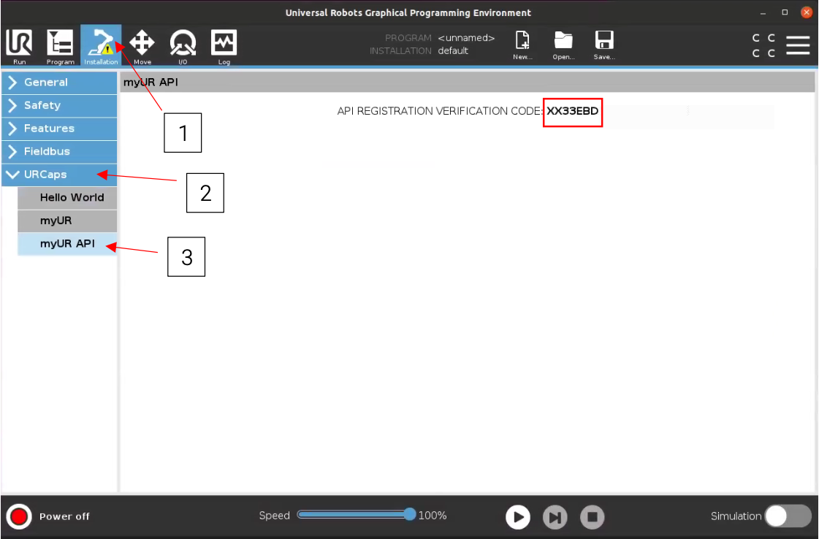The image size is (819, 539).
Task: Select the I/O toolbar icon
Action: pyautogui.click(x=183, y=44)
